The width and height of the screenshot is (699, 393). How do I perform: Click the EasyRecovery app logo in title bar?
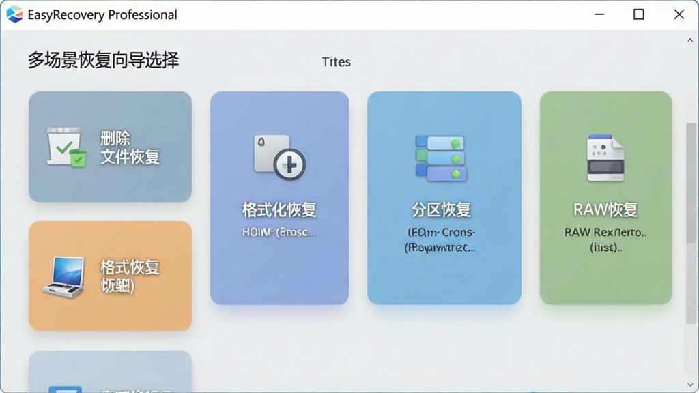point(14,15)
